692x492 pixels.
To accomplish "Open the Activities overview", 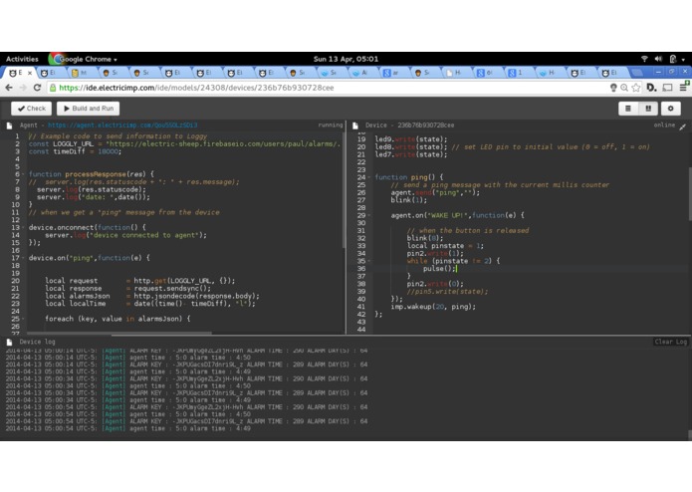I will pos(22,59).
